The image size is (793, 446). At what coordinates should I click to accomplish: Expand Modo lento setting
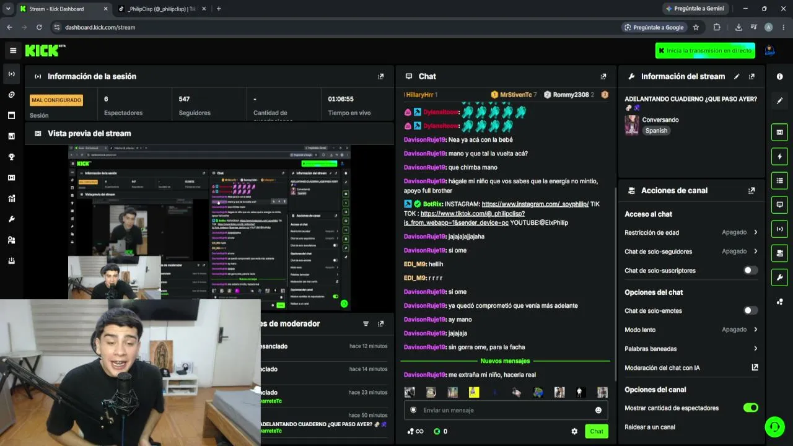[691, 330]
